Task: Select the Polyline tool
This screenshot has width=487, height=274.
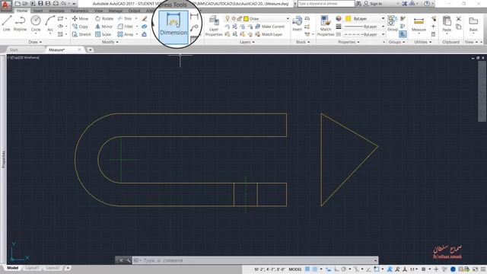Action: click(x=21, y=24)
